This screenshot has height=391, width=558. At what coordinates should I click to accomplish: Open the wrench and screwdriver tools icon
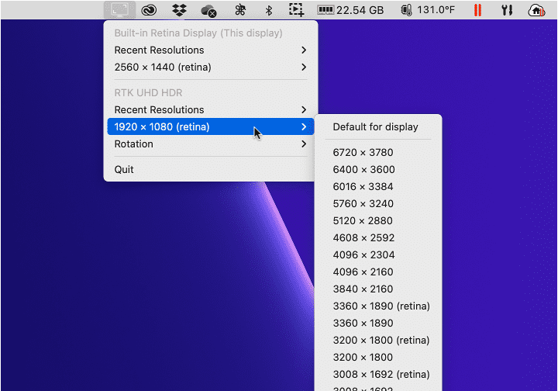point(507,10)
